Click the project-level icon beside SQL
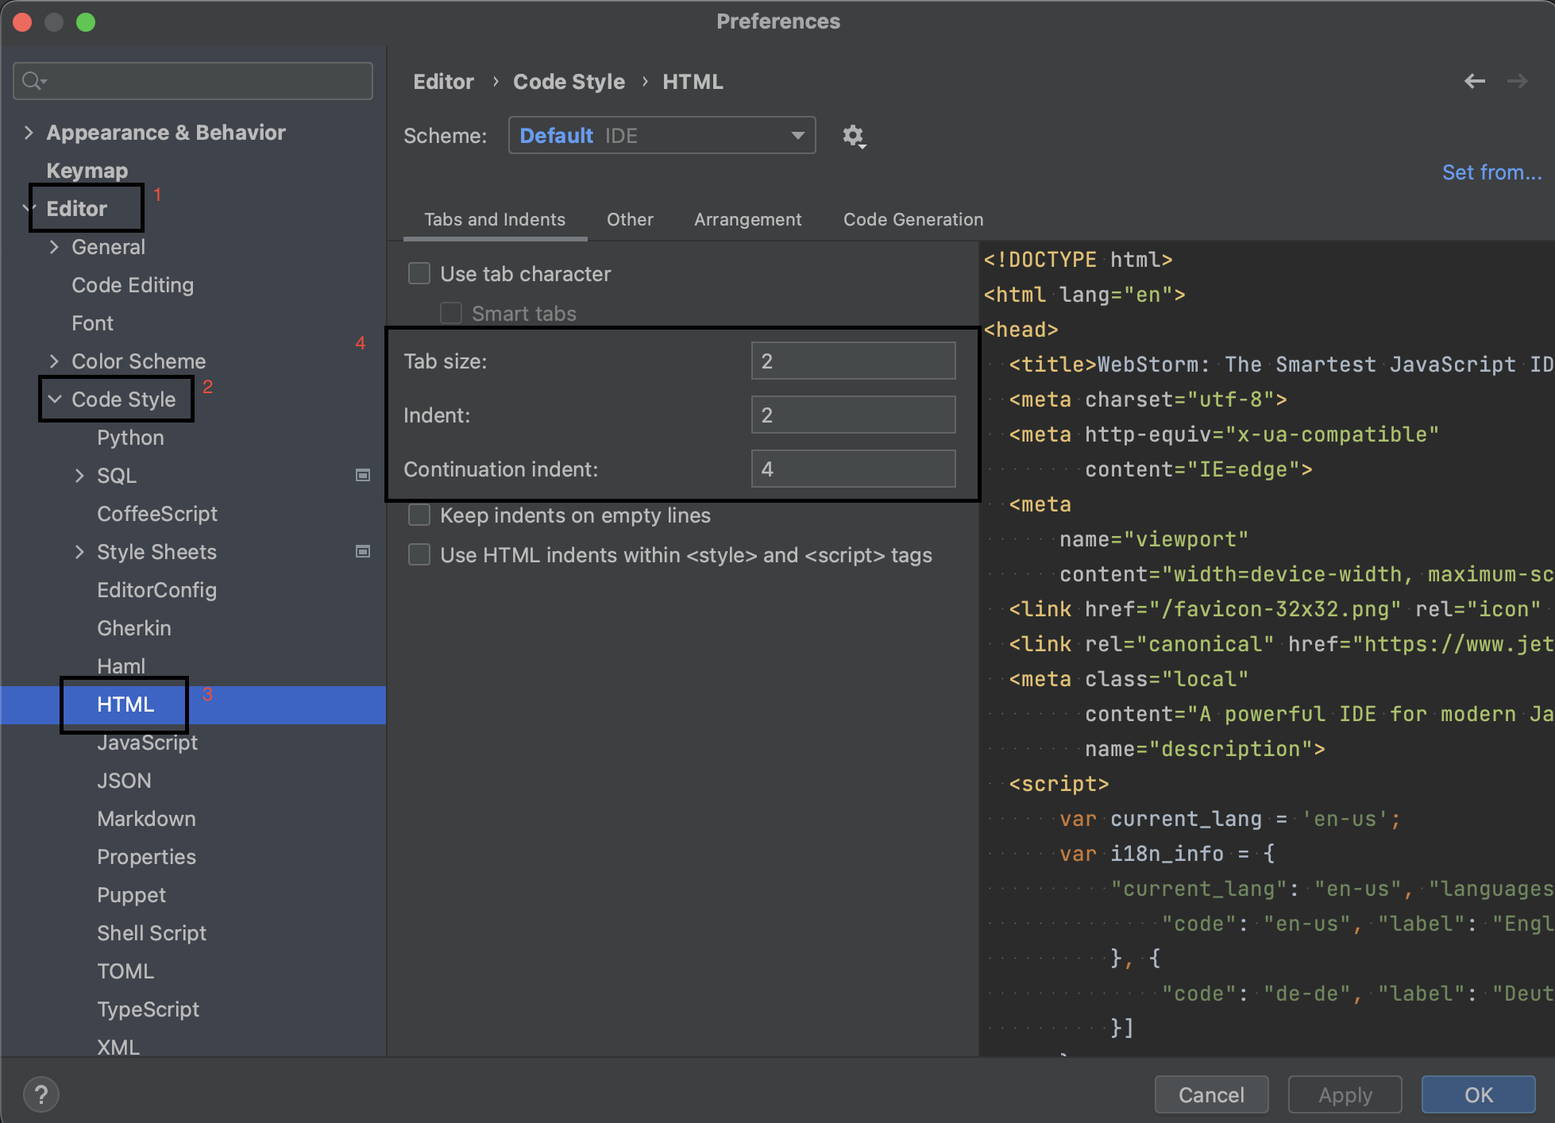 (x=363, y=476)
